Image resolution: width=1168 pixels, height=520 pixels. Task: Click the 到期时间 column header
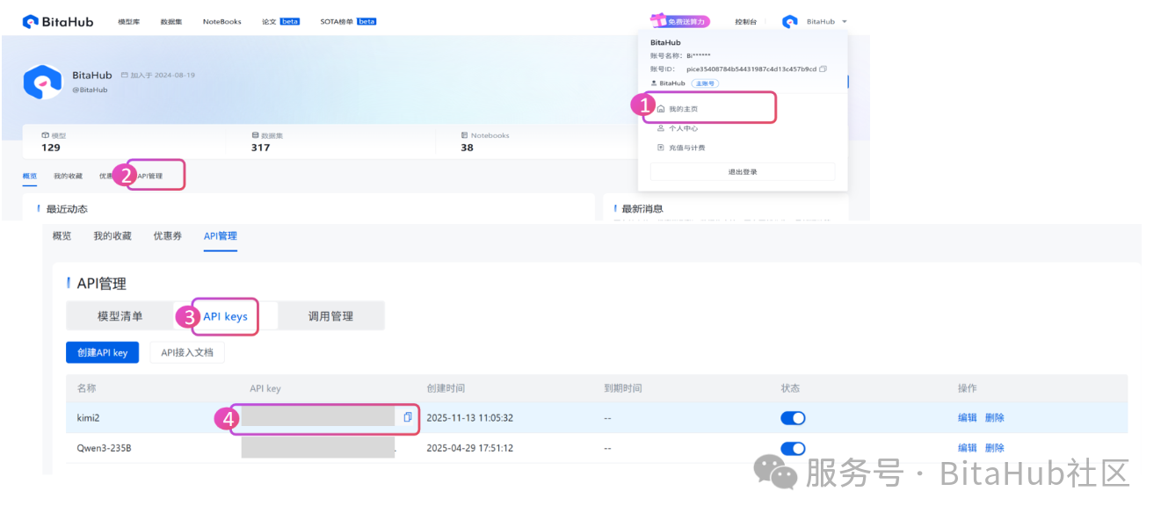pos(623,388)
